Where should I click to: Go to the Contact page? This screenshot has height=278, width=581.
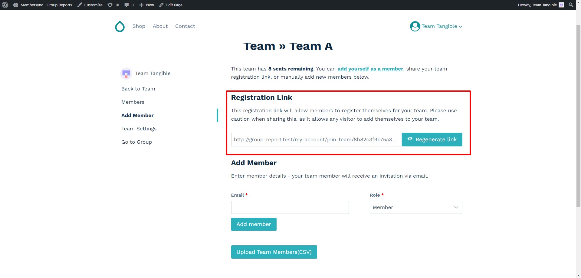coord(185,26)
